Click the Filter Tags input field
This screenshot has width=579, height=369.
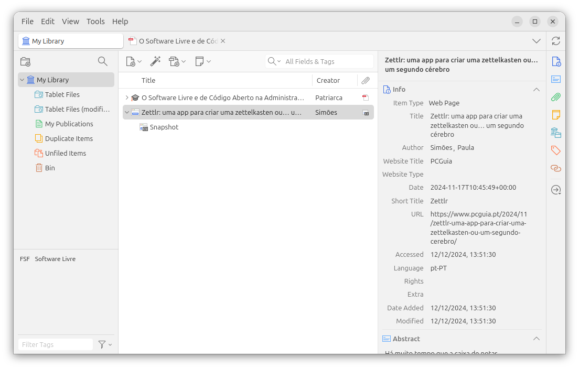56,344
